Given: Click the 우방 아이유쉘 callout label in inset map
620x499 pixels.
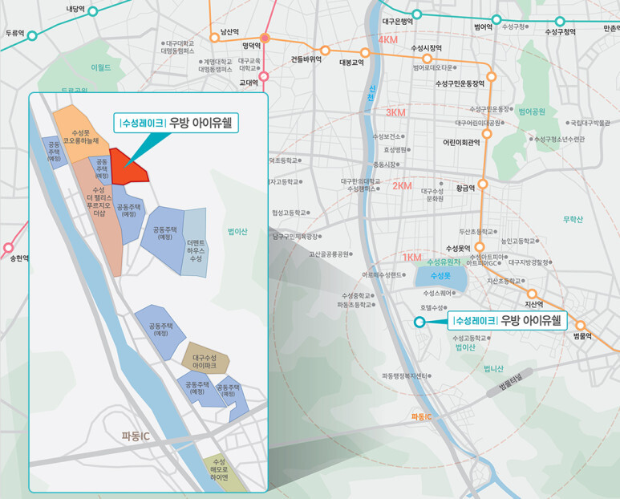Looking at the screenshot, I should (x=176, y=123).
